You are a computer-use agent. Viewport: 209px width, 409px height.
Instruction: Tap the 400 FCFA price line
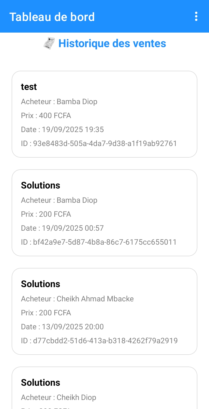(x=46, y=115)
